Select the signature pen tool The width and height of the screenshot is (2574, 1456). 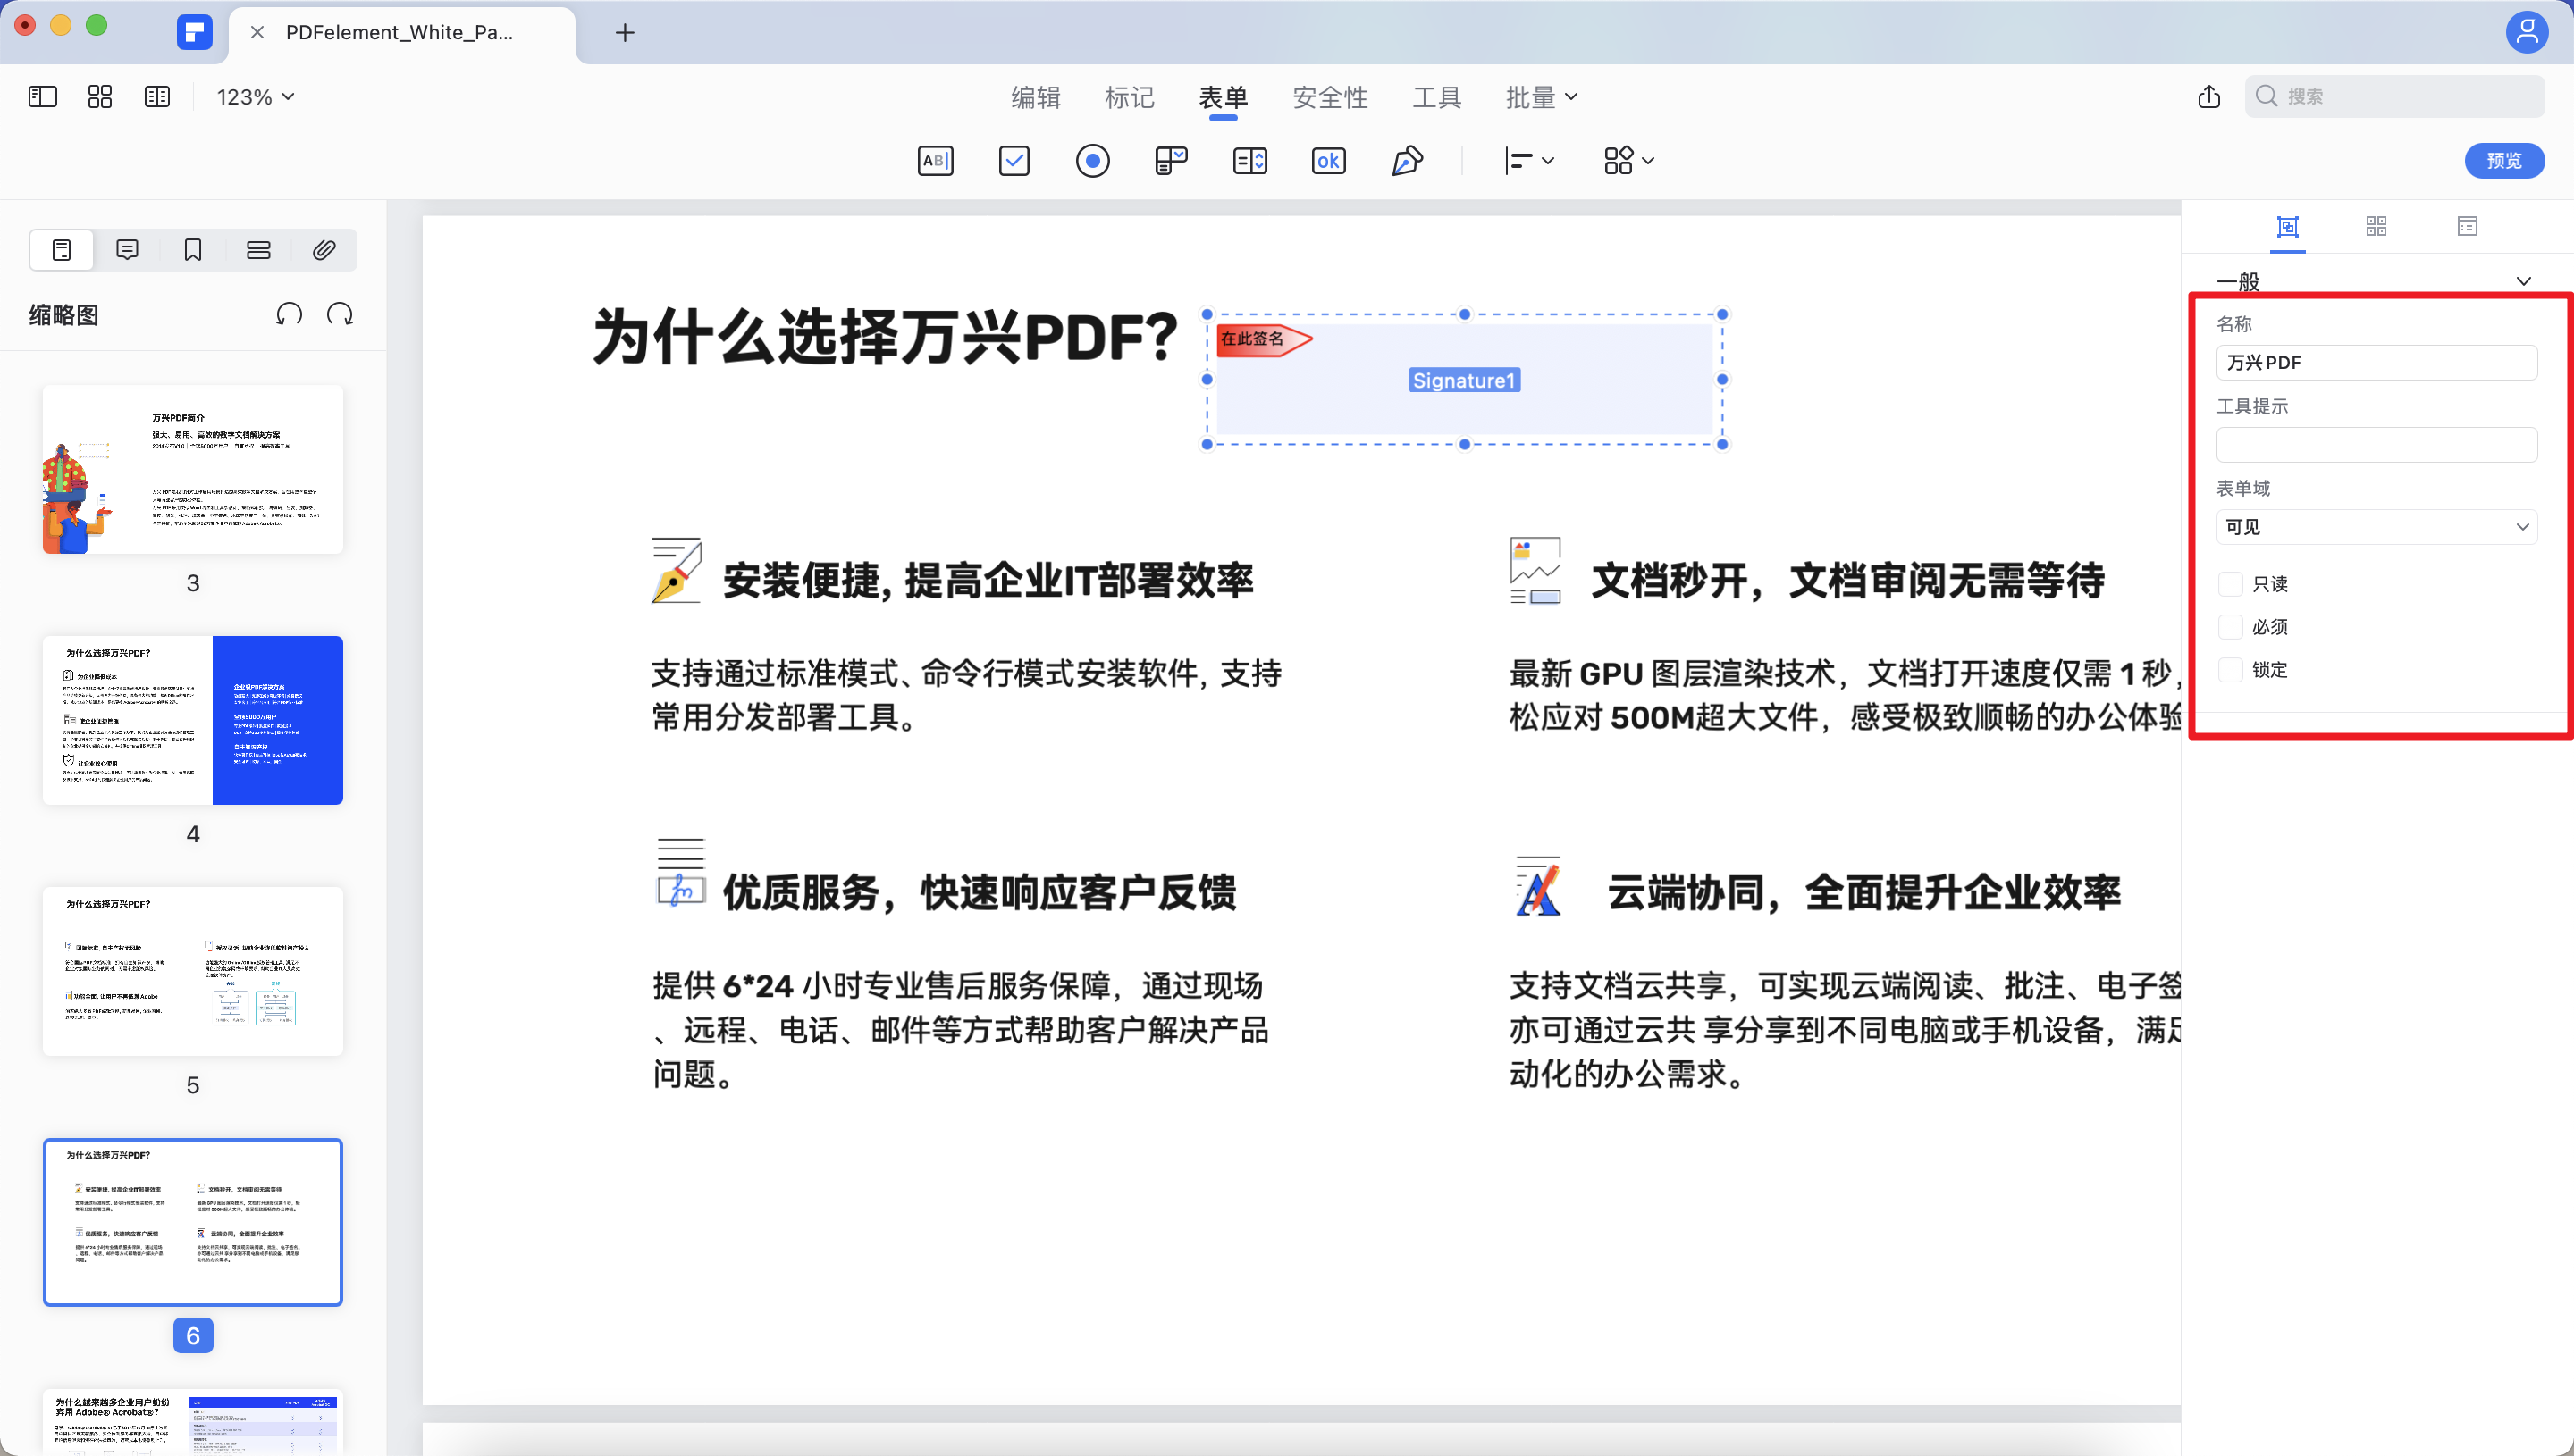pyautogui.click(x=1407, y=160)
